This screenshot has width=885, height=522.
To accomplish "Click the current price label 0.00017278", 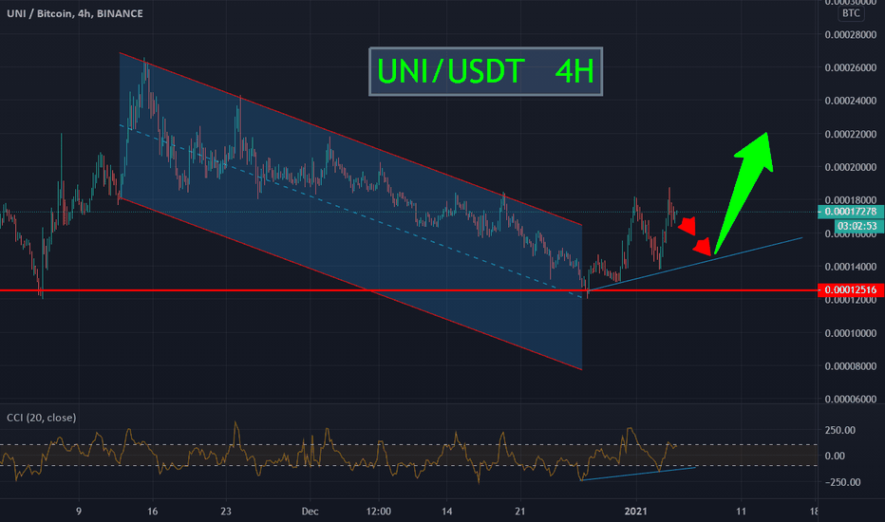I will [851, 212].
